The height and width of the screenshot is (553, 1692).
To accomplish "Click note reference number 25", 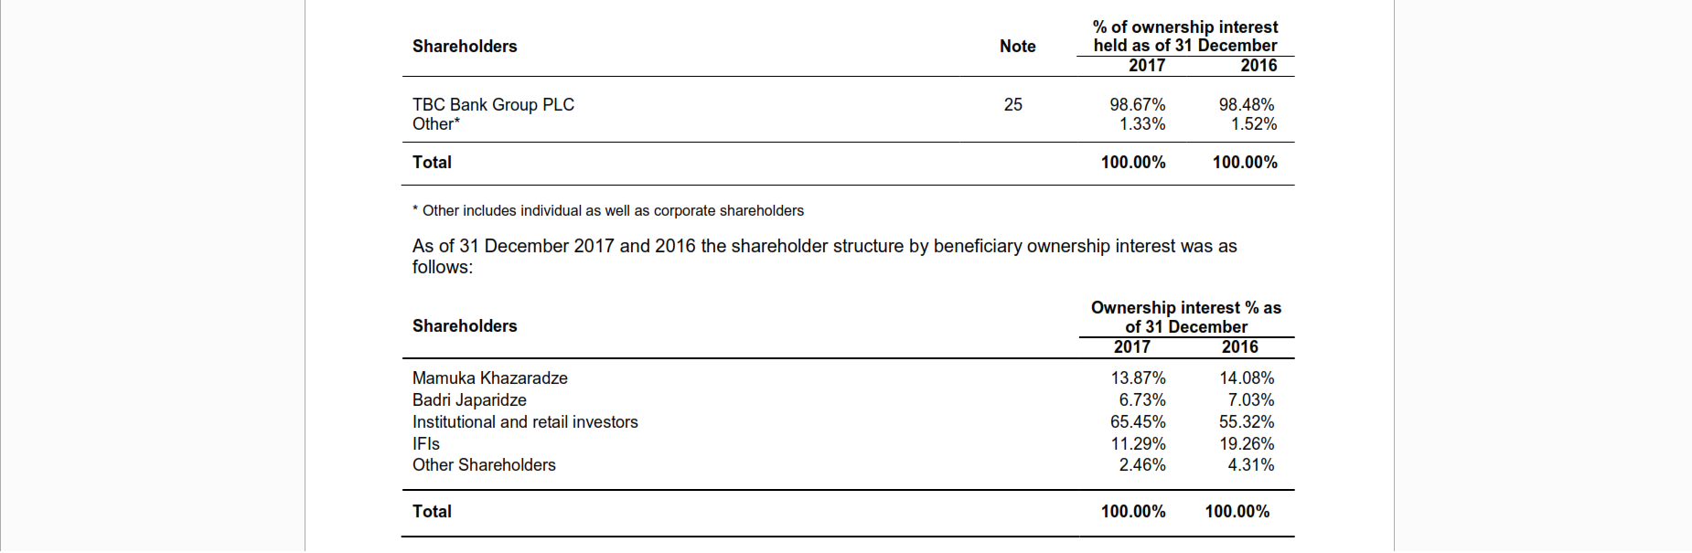I will tap(1012, 105).
